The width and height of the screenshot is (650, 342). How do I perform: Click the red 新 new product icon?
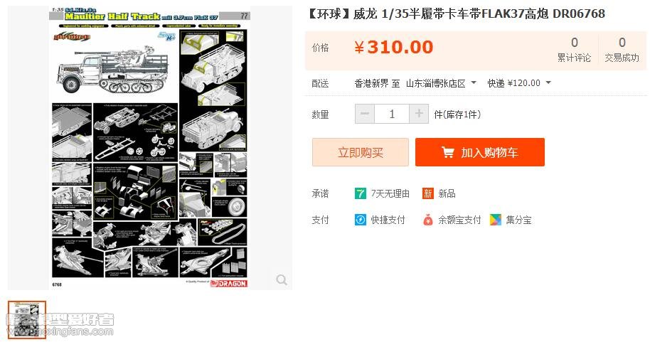click(428, 193)
